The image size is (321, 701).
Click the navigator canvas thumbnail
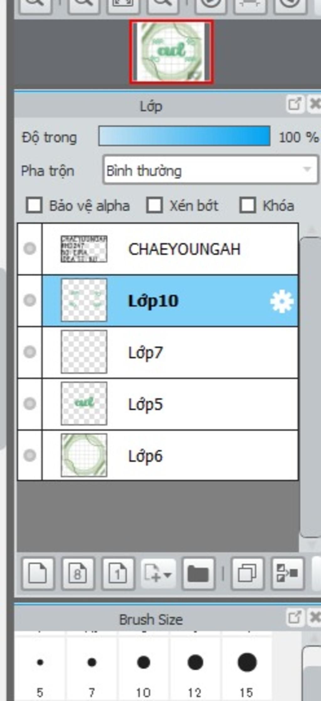click(x=171, y=52)
